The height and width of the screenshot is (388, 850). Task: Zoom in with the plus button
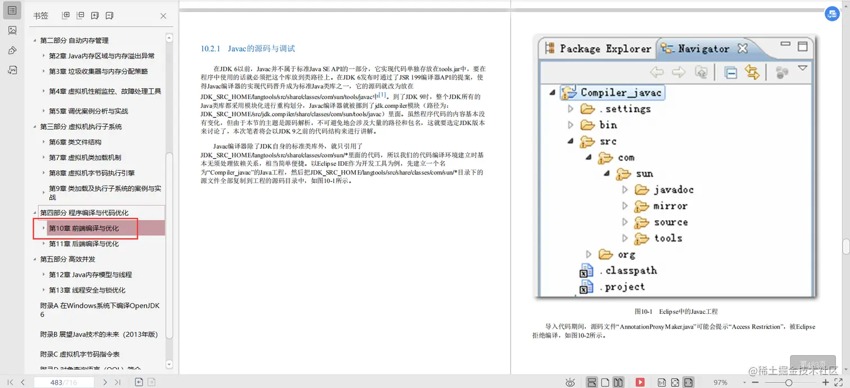point(825,382)
